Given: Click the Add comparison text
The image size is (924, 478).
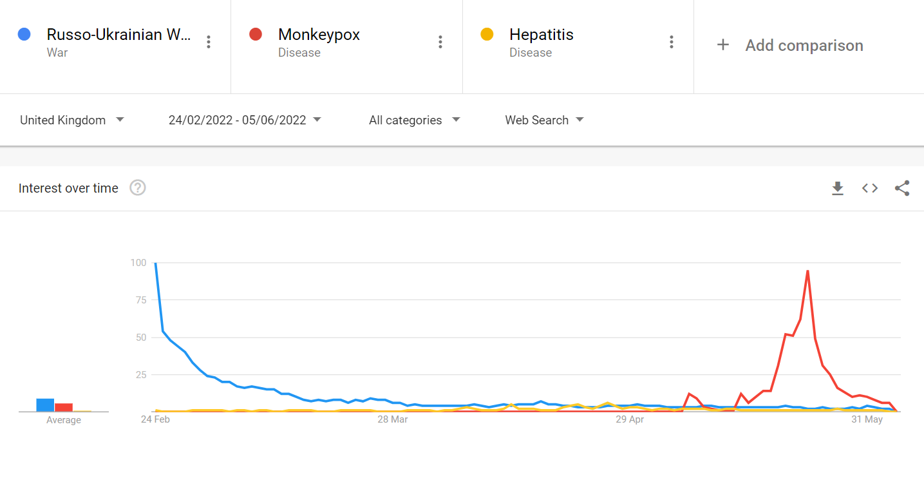Looking at the screenshot, I should coord(804,46).
